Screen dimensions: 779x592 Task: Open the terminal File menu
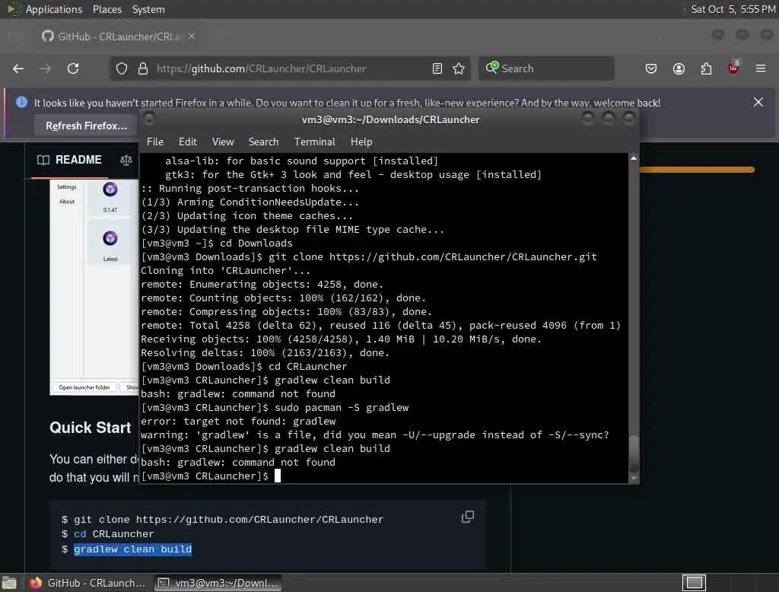(155, 142)
